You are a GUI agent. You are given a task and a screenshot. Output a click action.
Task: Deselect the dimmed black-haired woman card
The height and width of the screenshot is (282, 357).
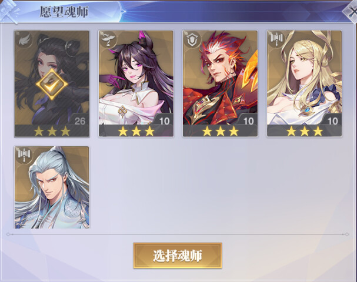pyautogui.click(x=52, y=83)
